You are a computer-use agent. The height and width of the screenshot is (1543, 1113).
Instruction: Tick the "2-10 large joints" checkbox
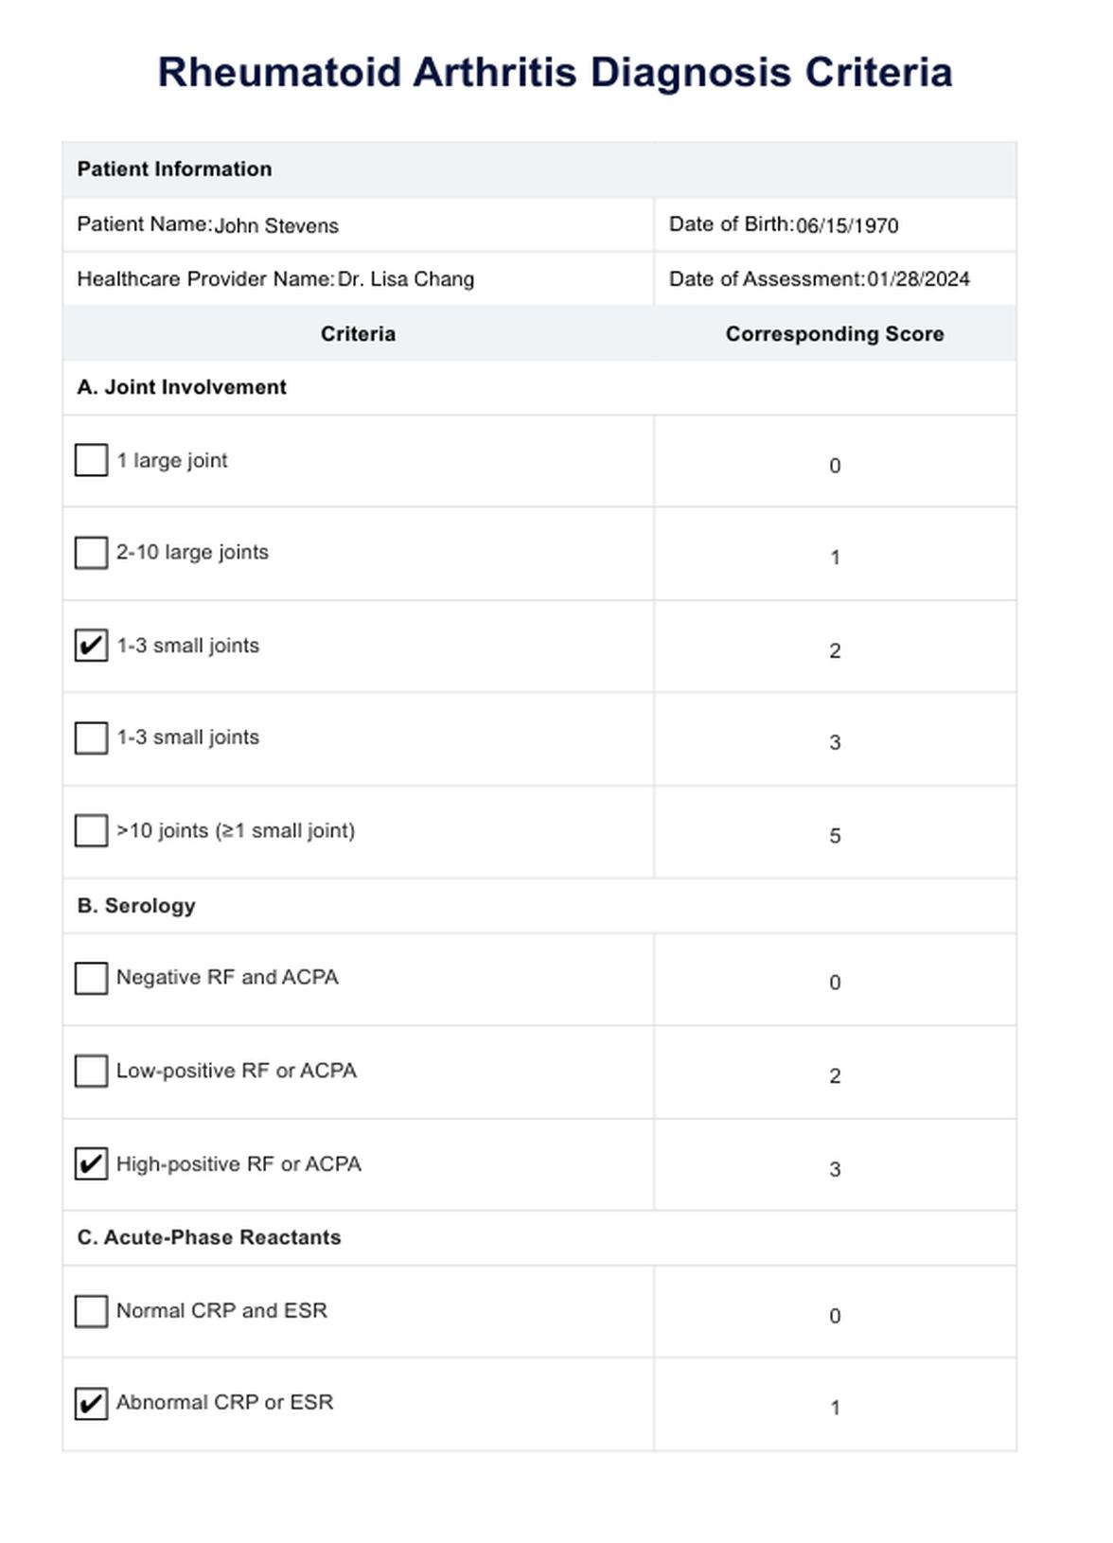coord(91,553)
